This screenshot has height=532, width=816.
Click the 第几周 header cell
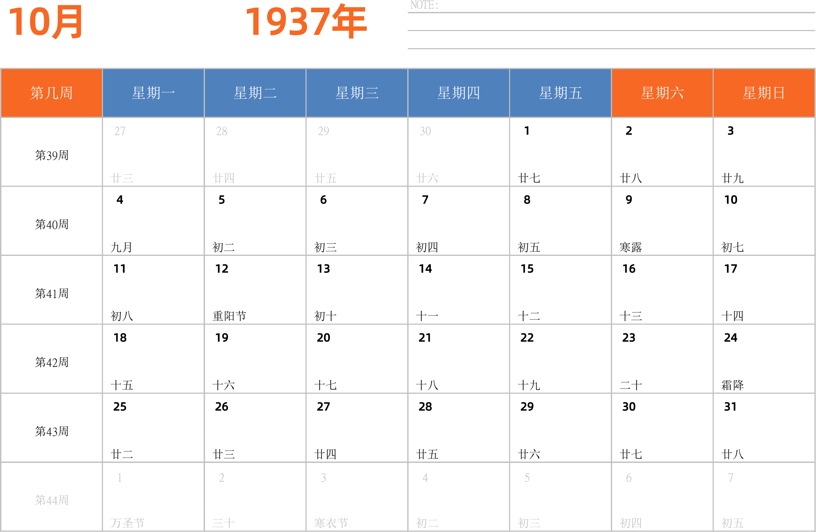tap(51, 93)
